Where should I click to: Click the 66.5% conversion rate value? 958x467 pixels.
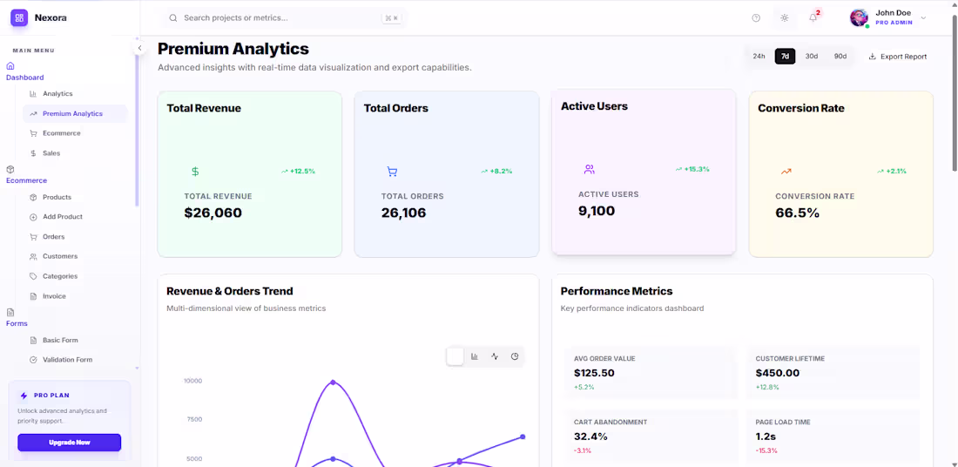click(797, 213)
